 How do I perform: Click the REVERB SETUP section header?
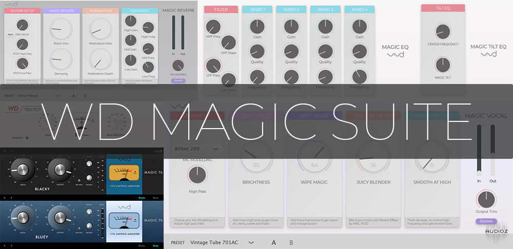click(22, 11)
